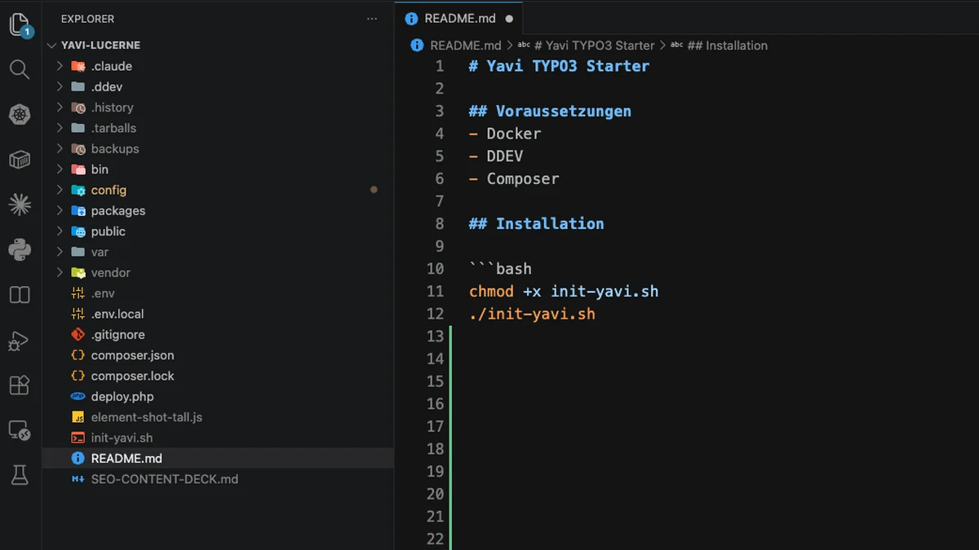This screenshot has height=550, width=979.
Task: Expand the bin folder chevron
Action: (60, 169)
